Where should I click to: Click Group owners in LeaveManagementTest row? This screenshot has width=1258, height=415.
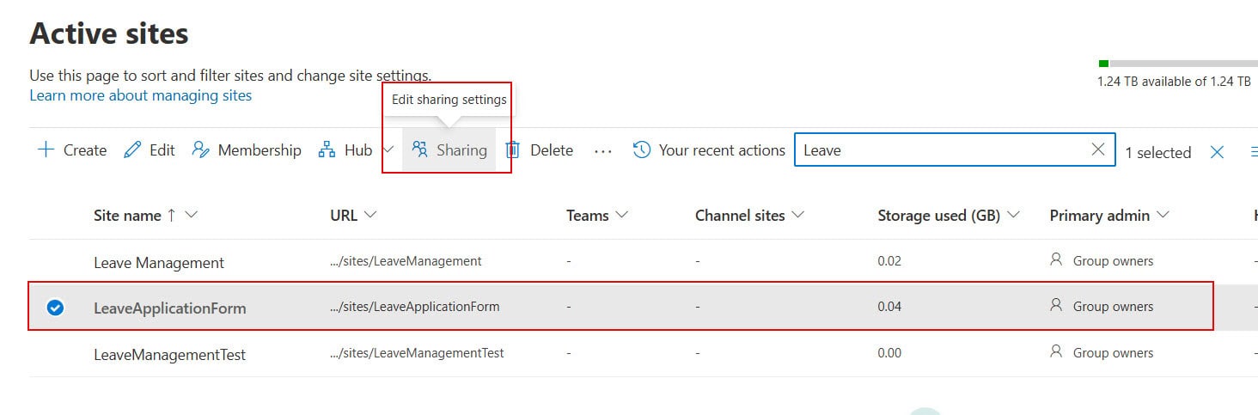coord(1113,352)
